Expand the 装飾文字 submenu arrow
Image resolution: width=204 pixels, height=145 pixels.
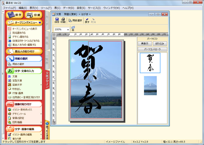tap(41, 85)
